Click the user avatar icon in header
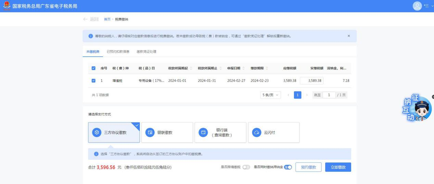The image size is (434, 184). pos(418,6)
